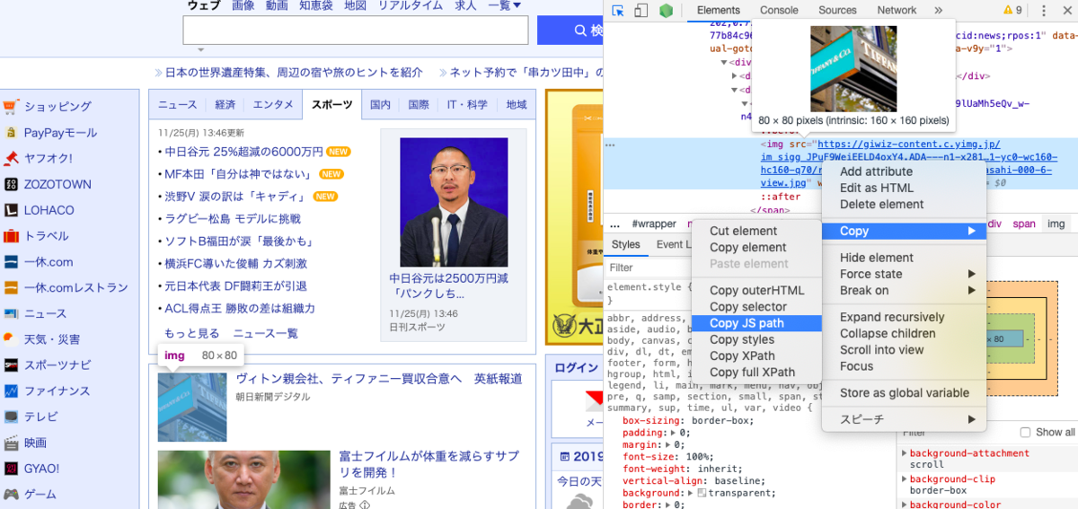This screenshot has height=509, width=1078.
Task: Switch to the Console tab
Action: point(779,11)
